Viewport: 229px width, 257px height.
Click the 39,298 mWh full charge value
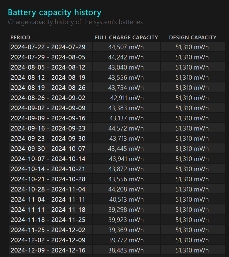[x=126, y=210]
